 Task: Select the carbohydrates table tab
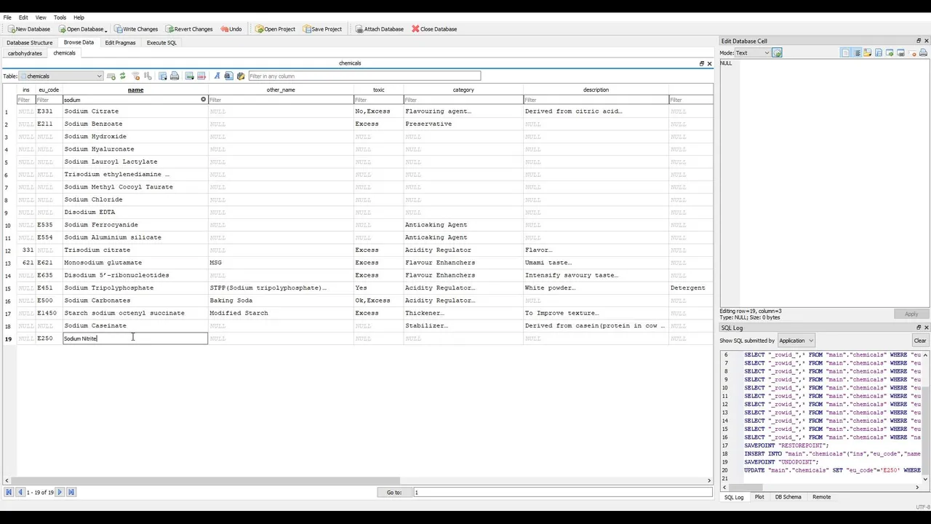coord(25,53)
